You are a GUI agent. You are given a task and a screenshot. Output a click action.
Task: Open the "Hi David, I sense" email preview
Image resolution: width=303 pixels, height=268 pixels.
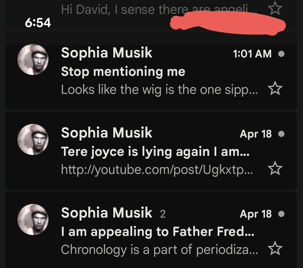(x=124, y=10)
